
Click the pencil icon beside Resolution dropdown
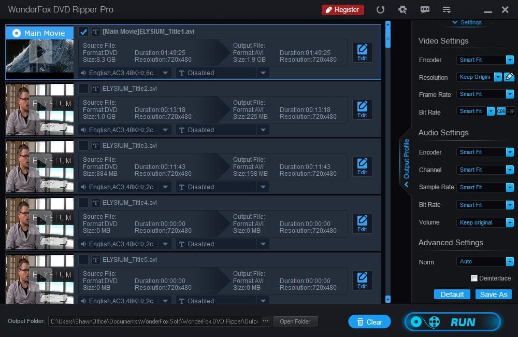(509, 77)
